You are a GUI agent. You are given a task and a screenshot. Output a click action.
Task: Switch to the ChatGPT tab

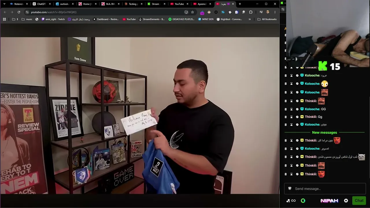41,4
